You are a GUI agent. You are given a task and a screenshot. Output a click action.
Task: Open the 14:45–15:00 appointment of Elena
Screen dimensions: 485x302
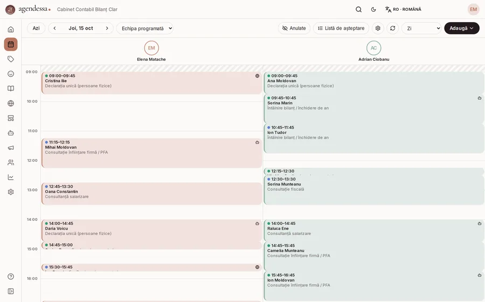pyautogui.click(x=152, y=246)
